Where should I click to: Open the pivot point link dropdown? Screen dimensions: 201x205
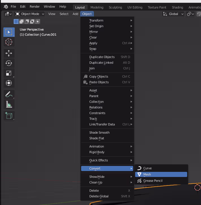191,14
